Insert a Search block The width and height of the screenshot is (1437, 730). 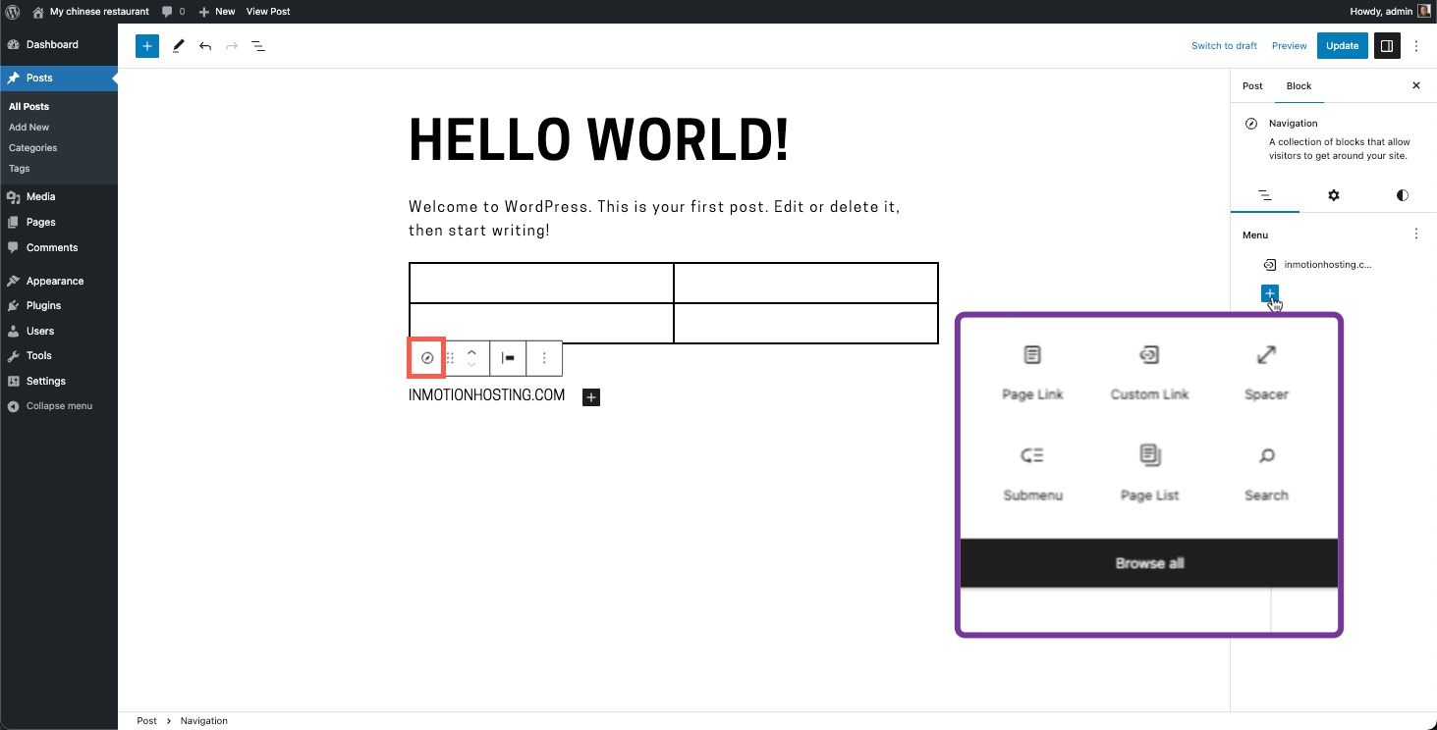[x=1266, y=474]
